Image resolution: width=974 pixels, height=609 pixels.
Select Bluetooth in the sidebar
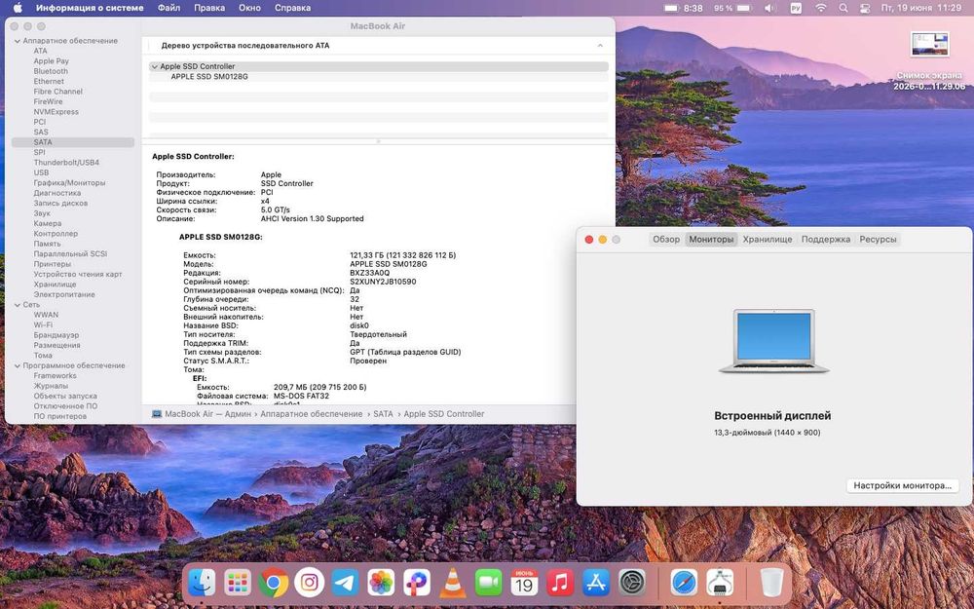point(51,71)
